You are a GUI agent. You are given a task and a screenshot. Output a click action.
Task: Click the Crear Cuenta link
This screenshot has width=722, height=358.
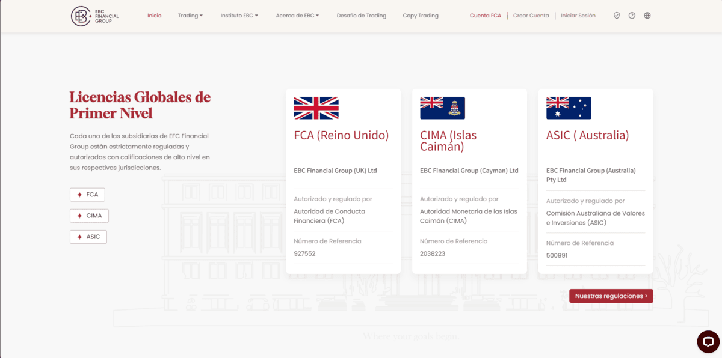tap(531, 16)
